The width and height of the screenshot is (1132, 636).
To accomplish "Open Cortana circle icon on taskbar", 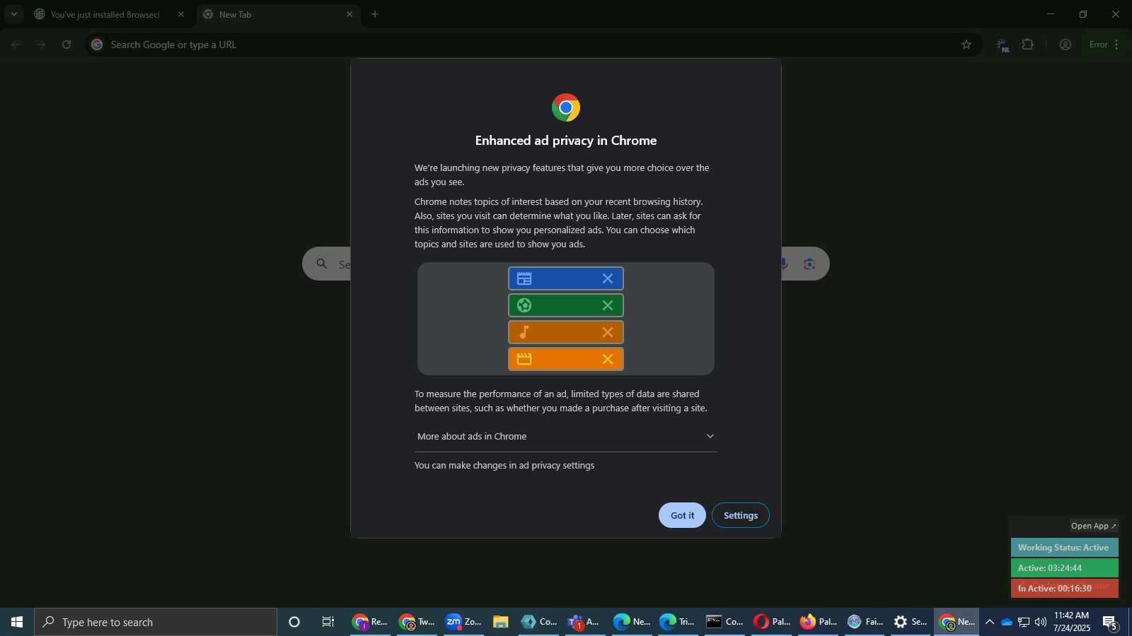I will (294, 622).
